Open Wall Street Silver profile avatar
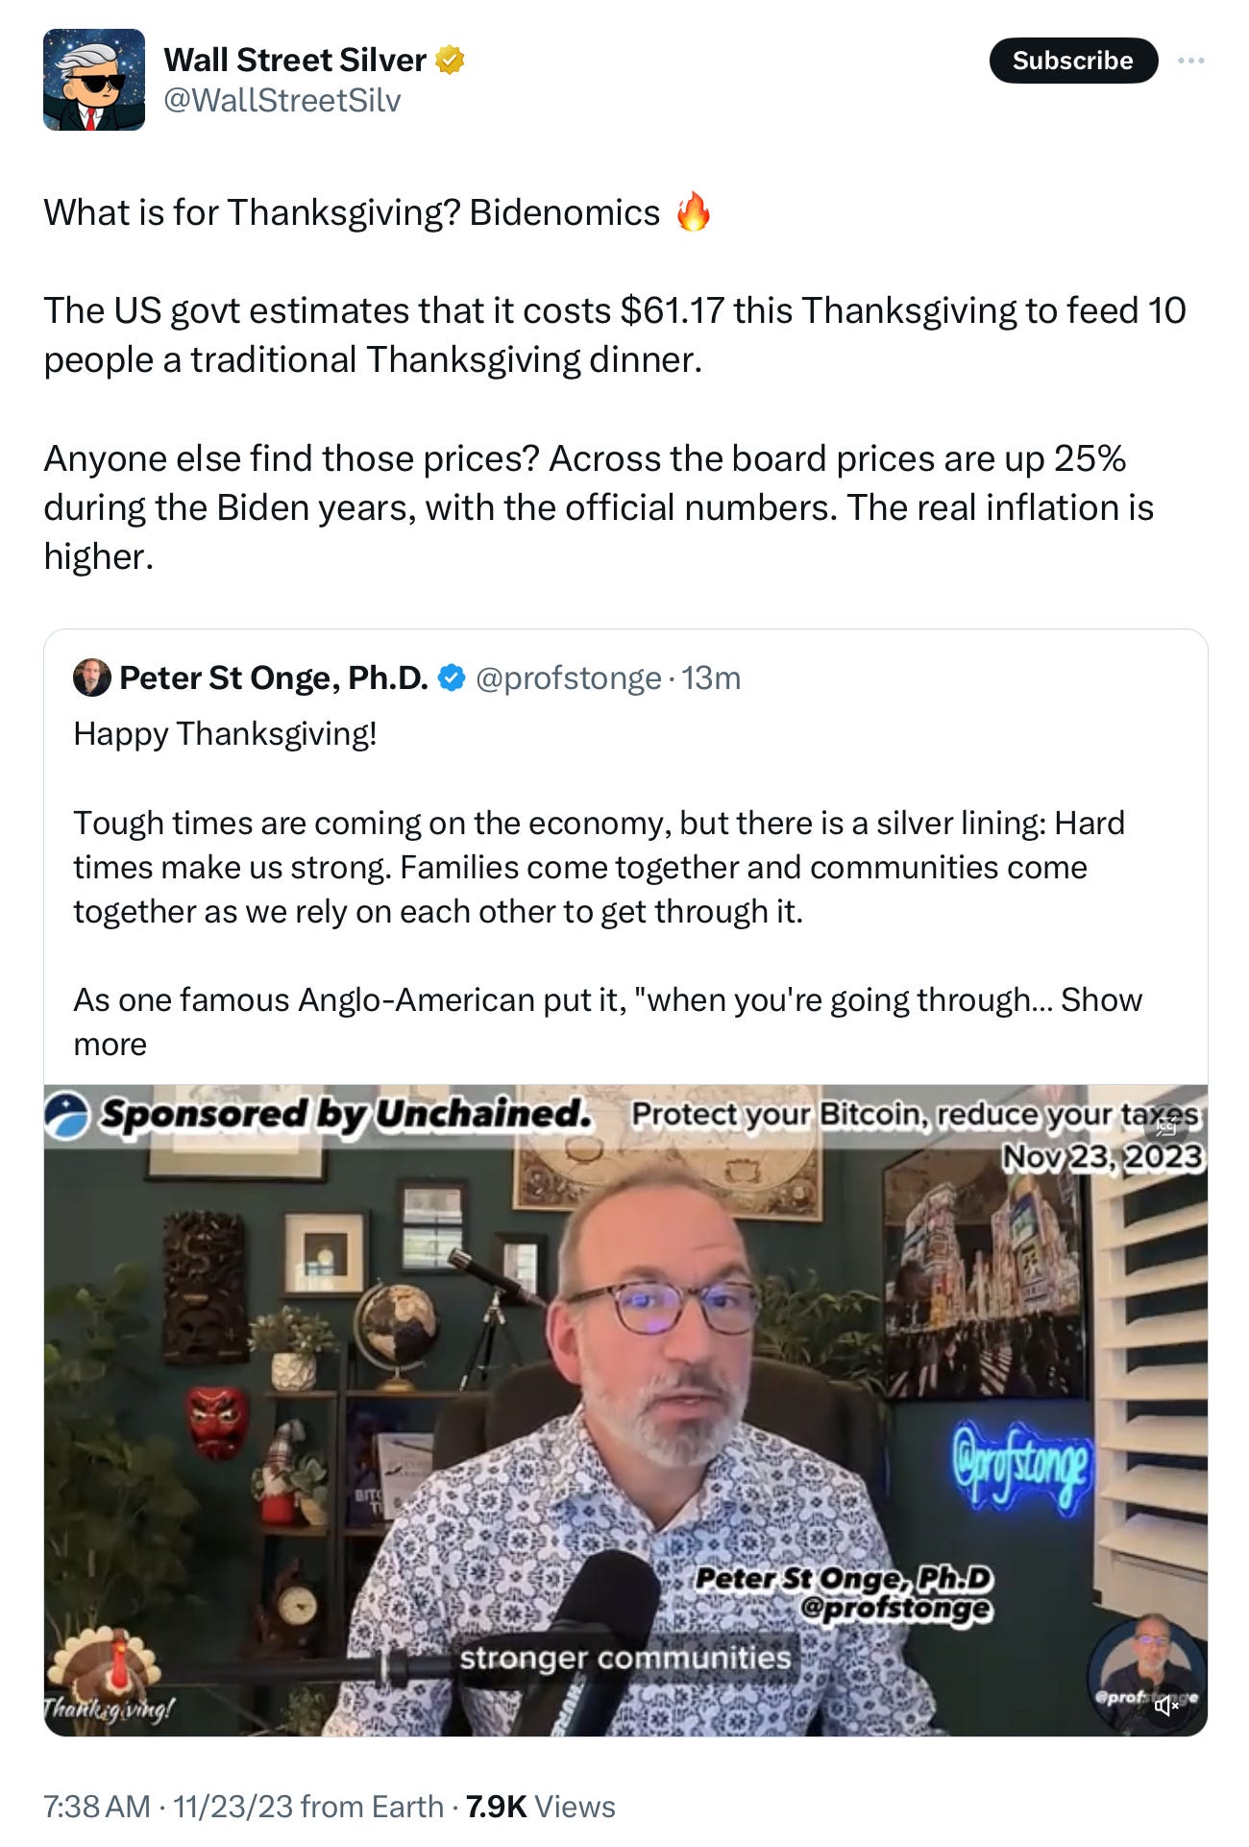The height and width of the screenshot is (1847, 1249). pos(94,80)
